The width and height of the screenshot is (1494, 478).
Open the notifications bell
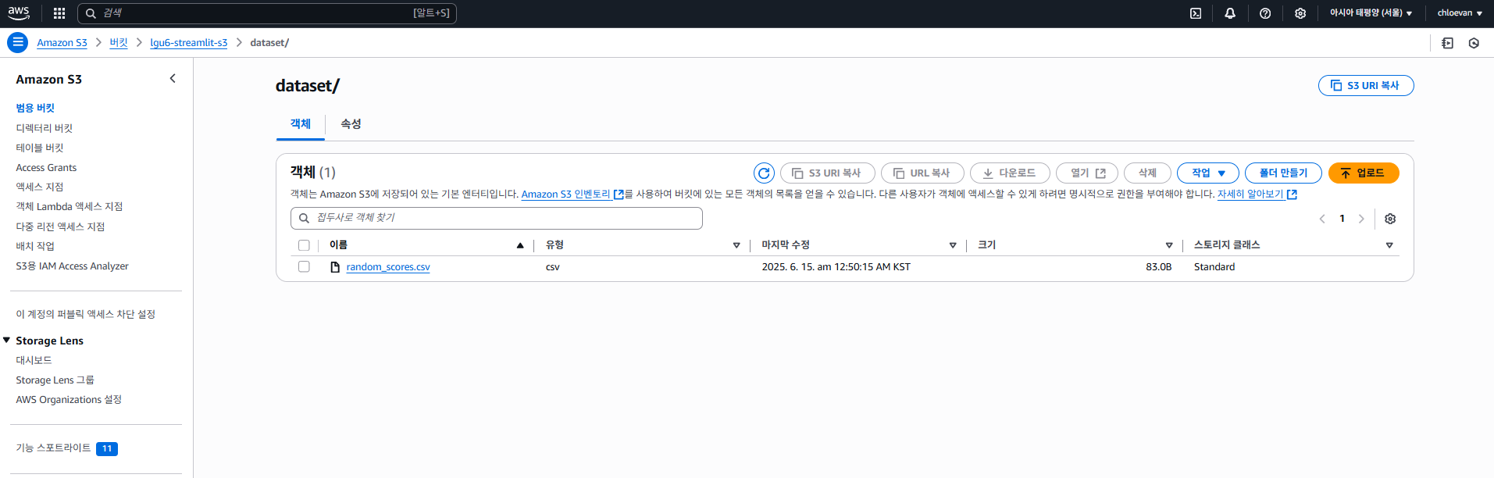[1230, 13]
